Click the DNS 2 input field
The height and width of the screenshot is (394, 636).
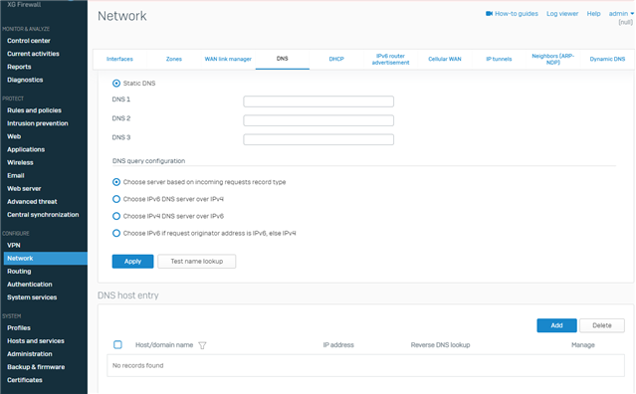318,120
